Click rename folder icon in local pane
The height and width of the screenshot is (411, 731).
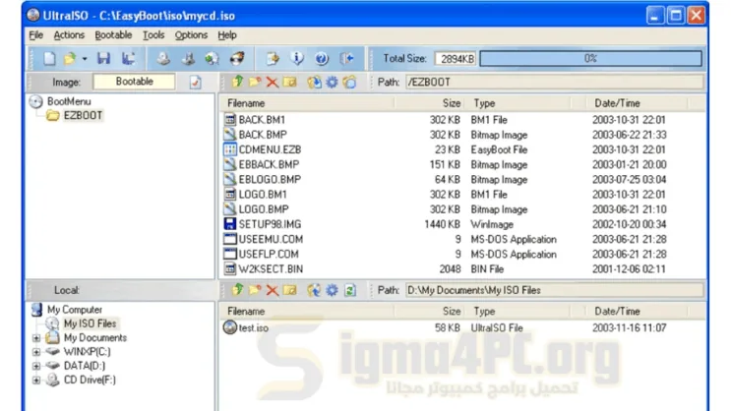289,290
